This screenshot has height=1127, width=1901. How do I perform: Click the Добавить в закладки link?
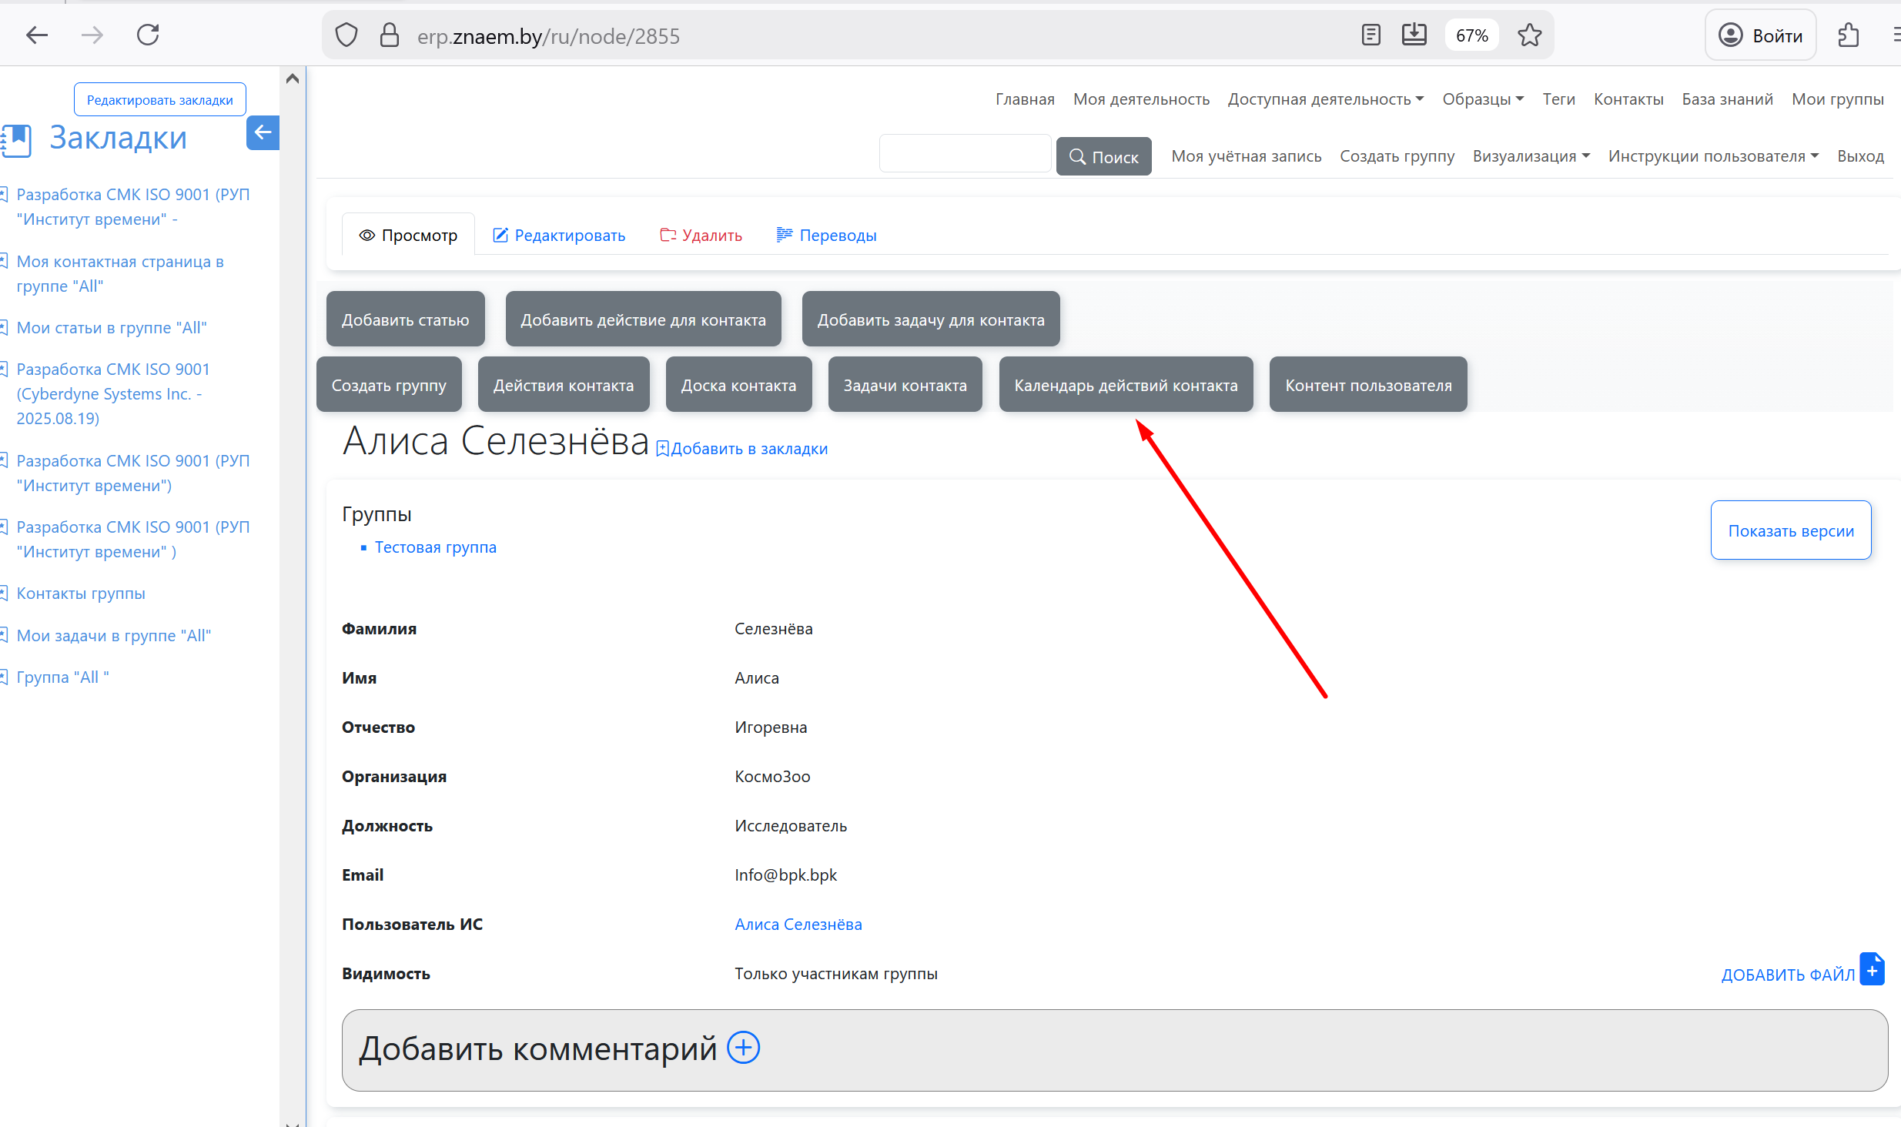[742, 449]
